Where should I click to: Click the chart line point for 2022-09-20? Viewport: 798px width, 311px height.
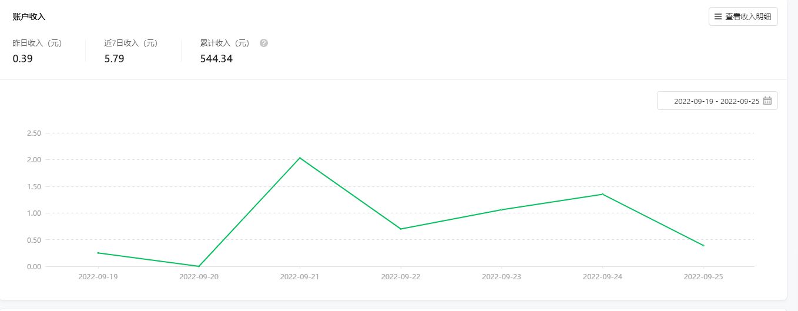click(x=199, y=266)
